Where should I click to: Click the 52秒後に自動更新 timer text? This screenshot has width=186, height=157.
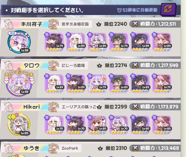[x=137, y=10]
